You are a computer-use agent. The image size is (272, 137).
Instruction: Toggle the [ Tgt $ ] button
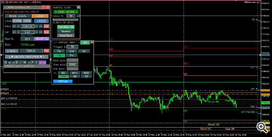click(x=12, y=51)
